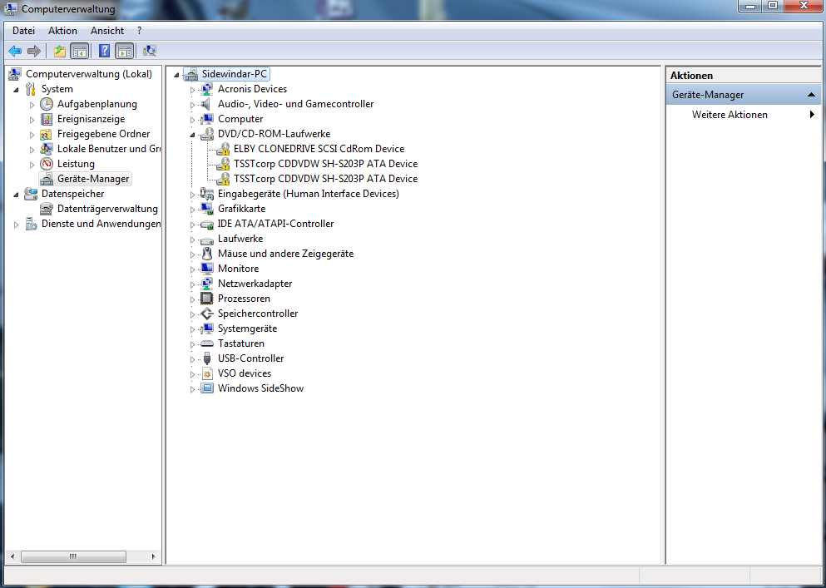Toggle the action pane toolbar icon

click(x=124, y=51)
